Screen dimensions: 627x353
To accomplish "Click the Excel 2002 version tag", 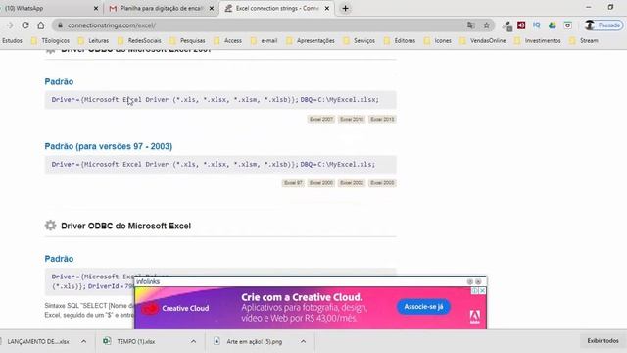I will click(x=352, y=183).
